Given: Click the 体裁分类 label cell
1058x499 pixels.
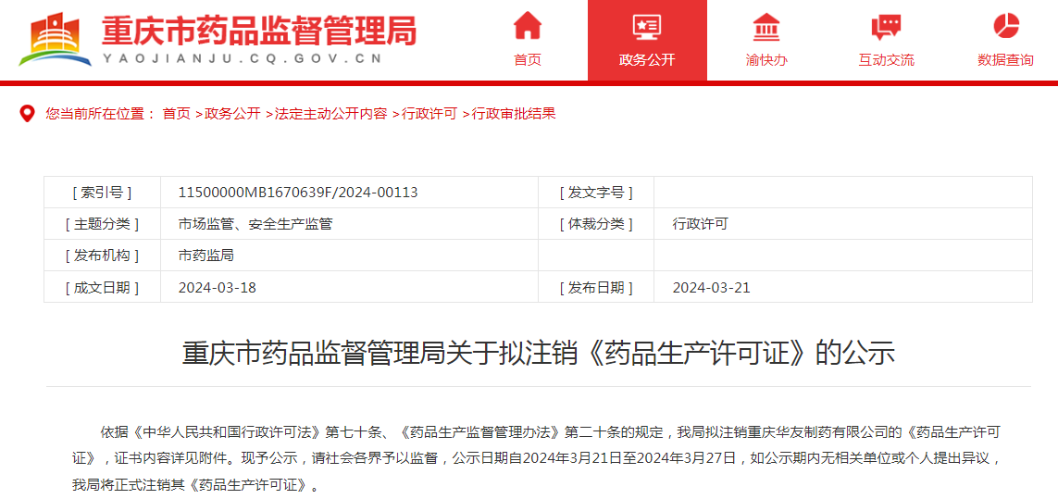Looking at the screenshot, I should pos(596,224).
